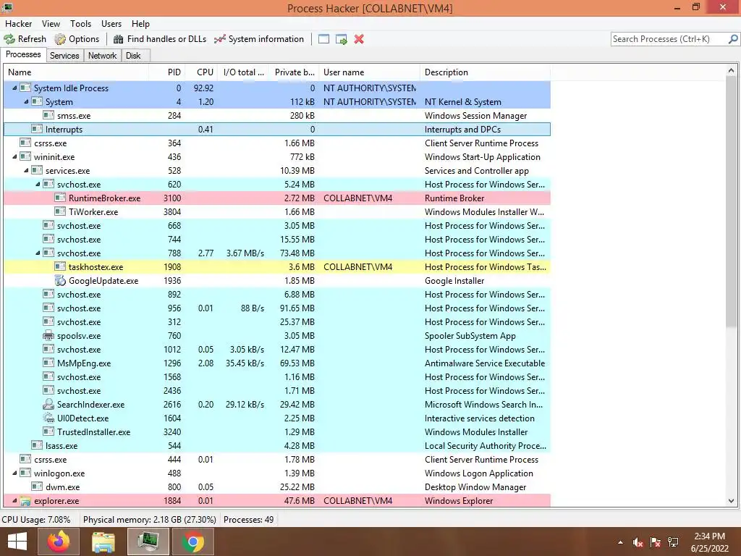Click Process Hacker taskbar icon
741x556 pixels.
148,542
